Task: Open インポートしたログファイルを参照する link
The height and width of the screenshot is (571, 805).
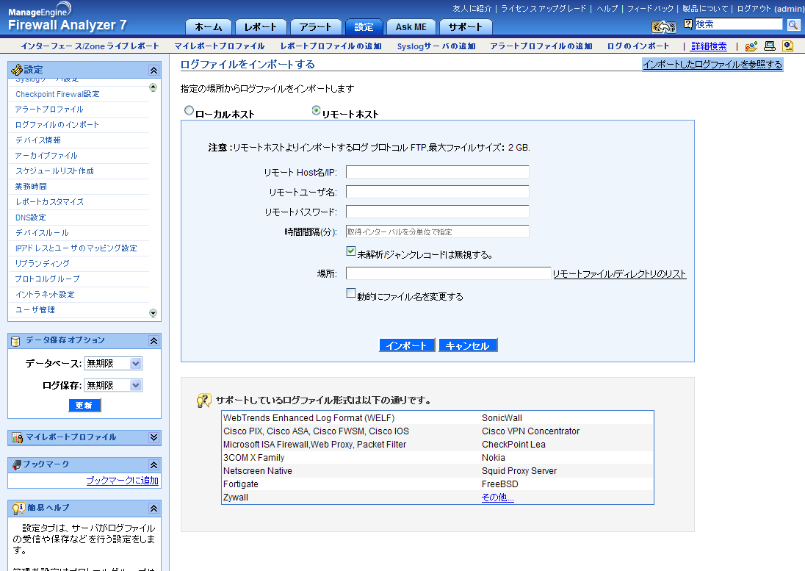Action: point(712,65)
